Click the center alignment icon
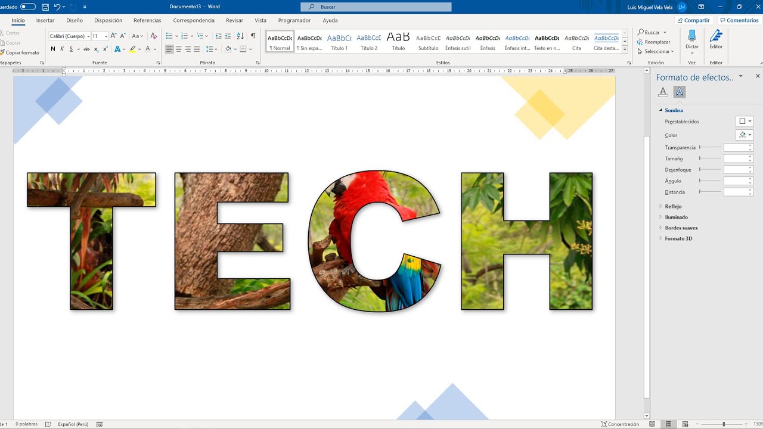This screenshot has height=429, width=763. coord(178,49)
